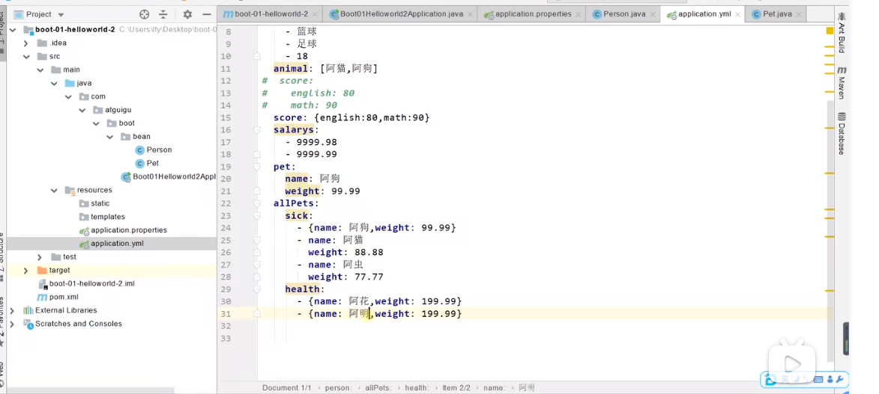
Task: Select the Pet class in project tree
Action: click(x=147, y=164)
